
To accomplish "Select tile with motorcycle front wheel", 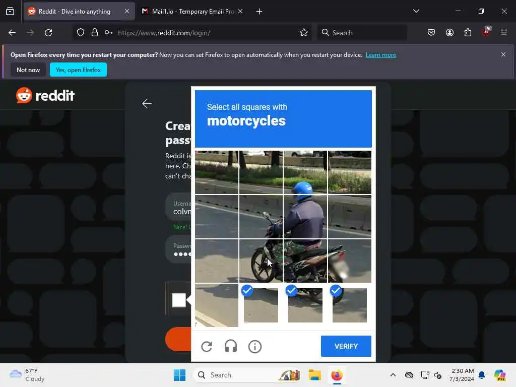I will [261, 261].
